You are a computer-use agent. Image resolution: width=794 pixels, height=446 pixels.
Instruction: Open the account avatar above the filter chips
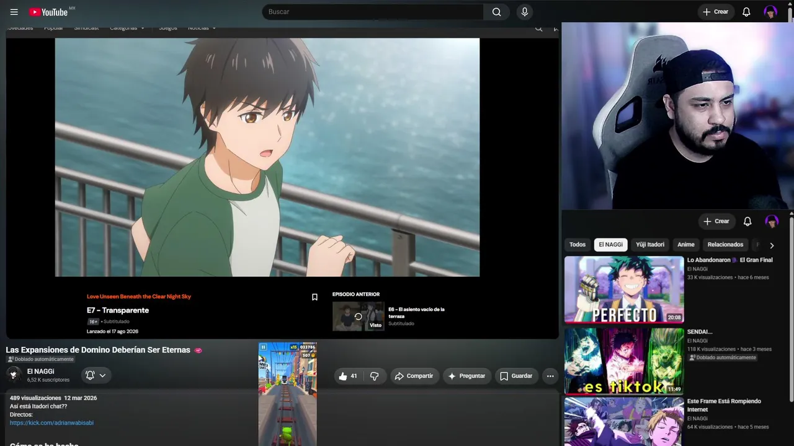772,221
